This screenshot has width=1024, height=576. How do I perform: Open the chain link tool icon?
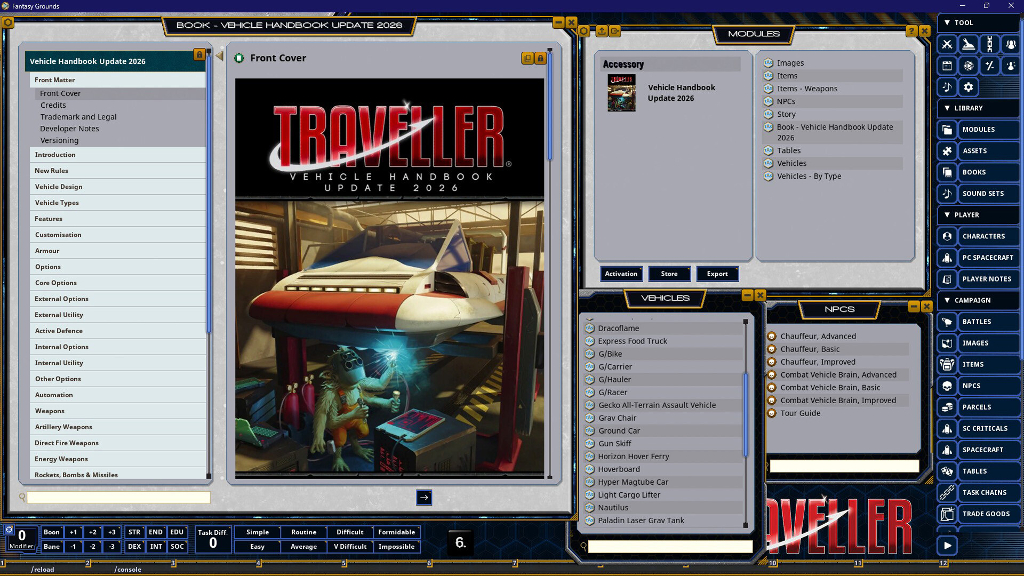click(x=990, y=44)
